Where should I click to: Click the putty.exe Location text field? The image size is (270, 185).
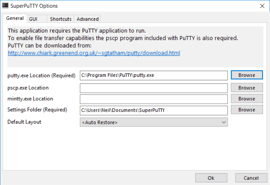pos(154,75)
